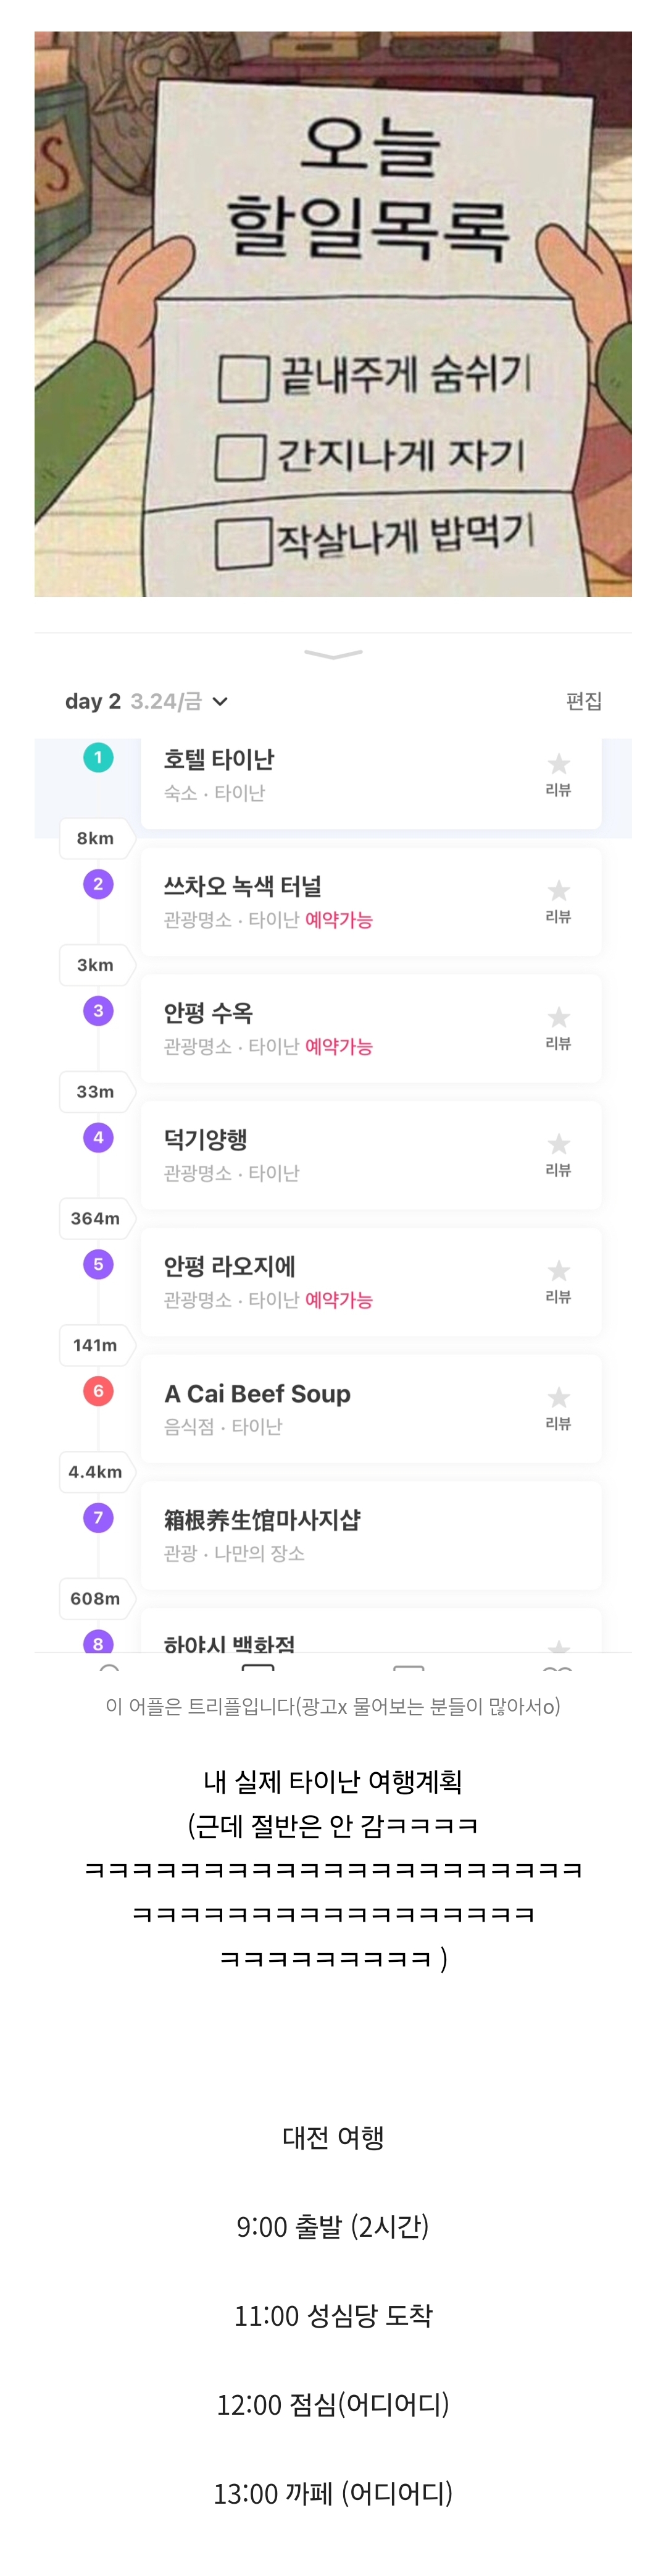Viewport: 666px width, 2576px height.
Task: Open the day 2 date dropdown
Action: pos(220,702)
